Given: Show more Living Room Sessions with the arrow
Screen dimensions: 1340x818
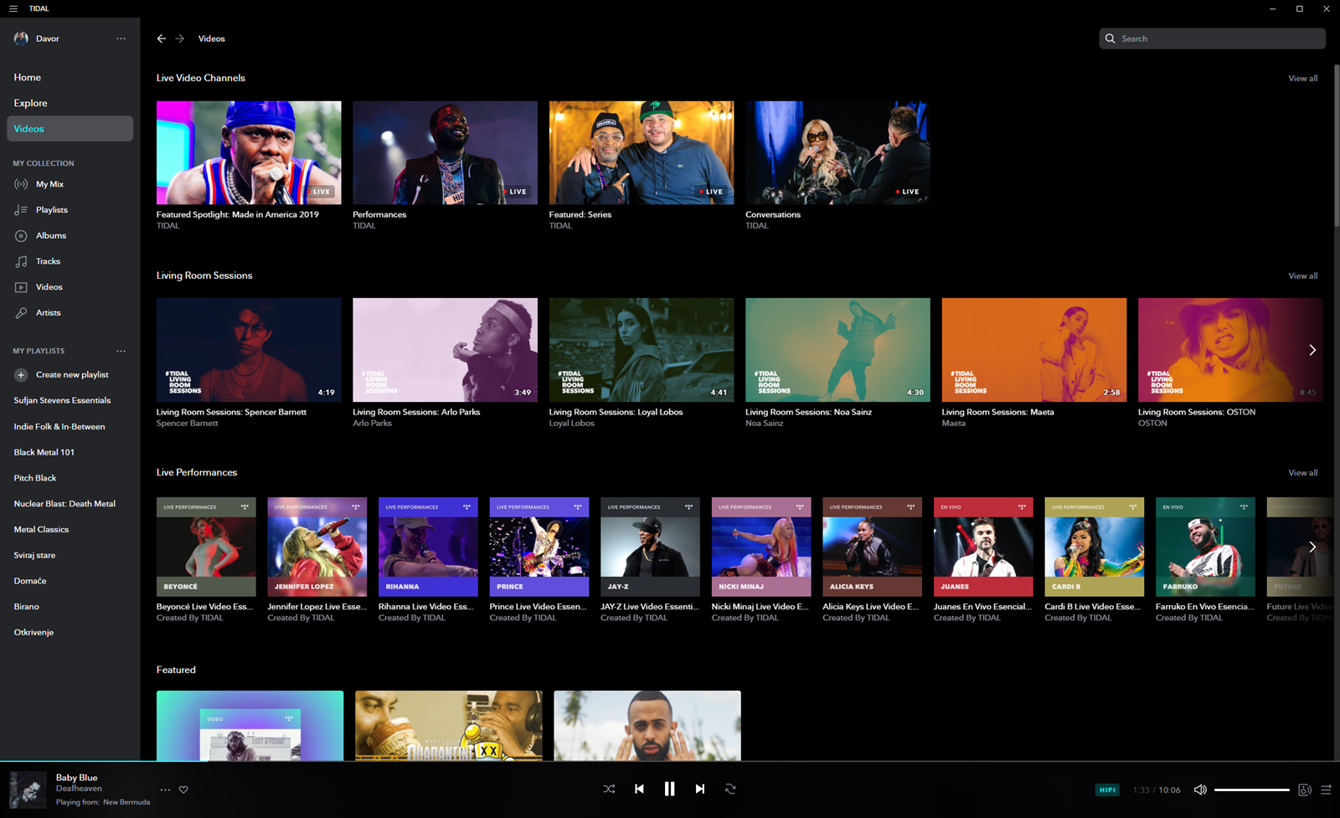Looking at the screenshot, I should click(1312, 350).
